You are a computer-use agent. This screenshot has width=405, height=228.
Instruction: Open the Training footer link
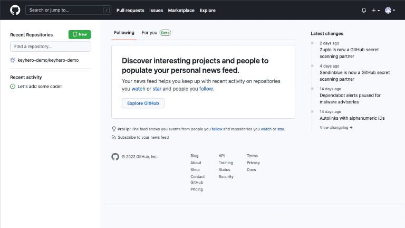tap(226, 163)
